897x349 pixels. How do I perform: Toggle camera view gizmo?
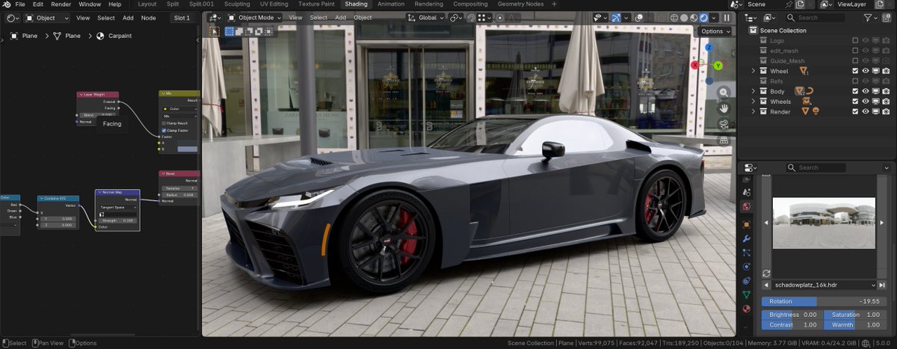coord(724,124)
